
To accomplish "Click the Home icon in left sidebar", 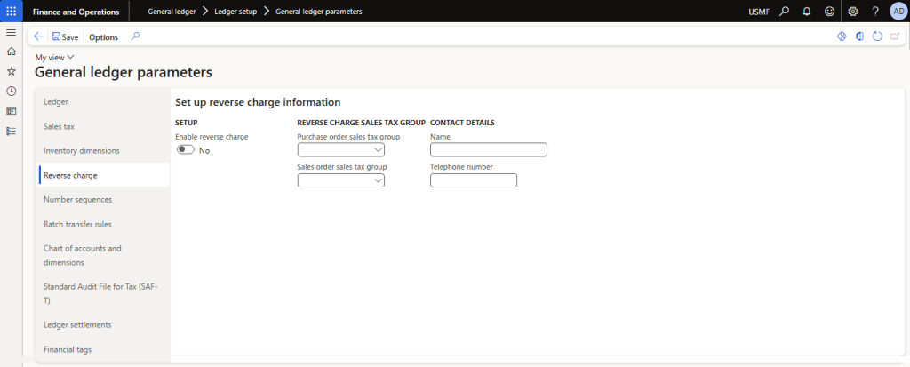I will 11,51.
